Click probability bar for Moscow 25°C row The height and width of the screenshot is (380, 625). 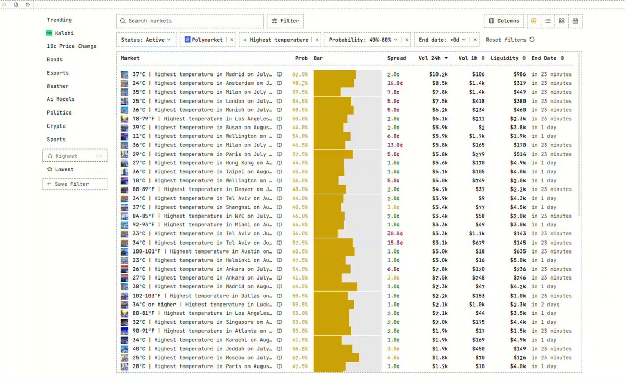[347, 358]
